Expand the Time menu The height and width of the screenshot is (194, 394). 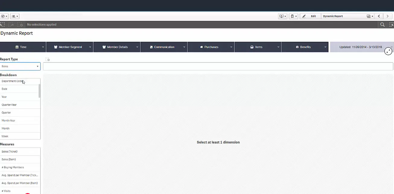pyautogui.click(x=23, y=47)
